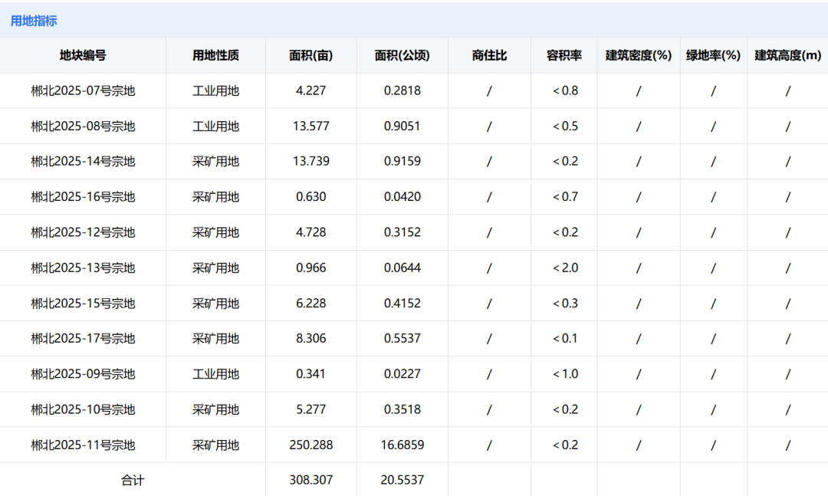
Task: Click the 用地性质 column header
Action: tap(215, 55)
